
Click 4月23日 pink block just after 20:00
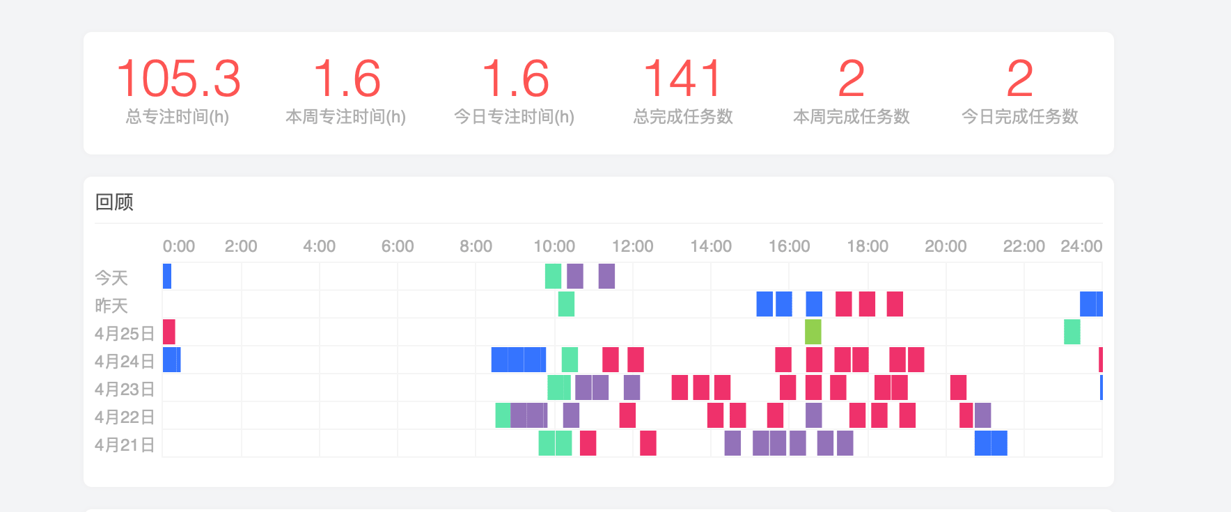coord(958,387)
